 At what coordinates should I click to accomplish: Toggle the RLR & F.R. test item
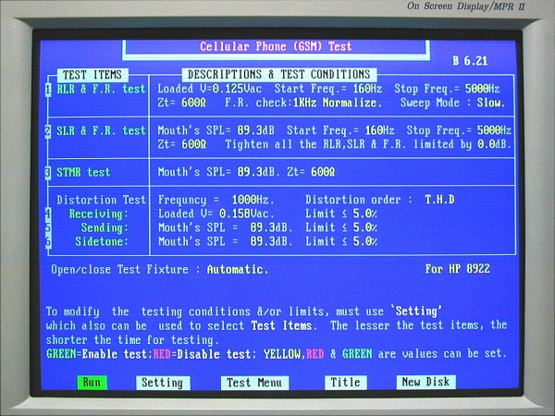(101, 90)
